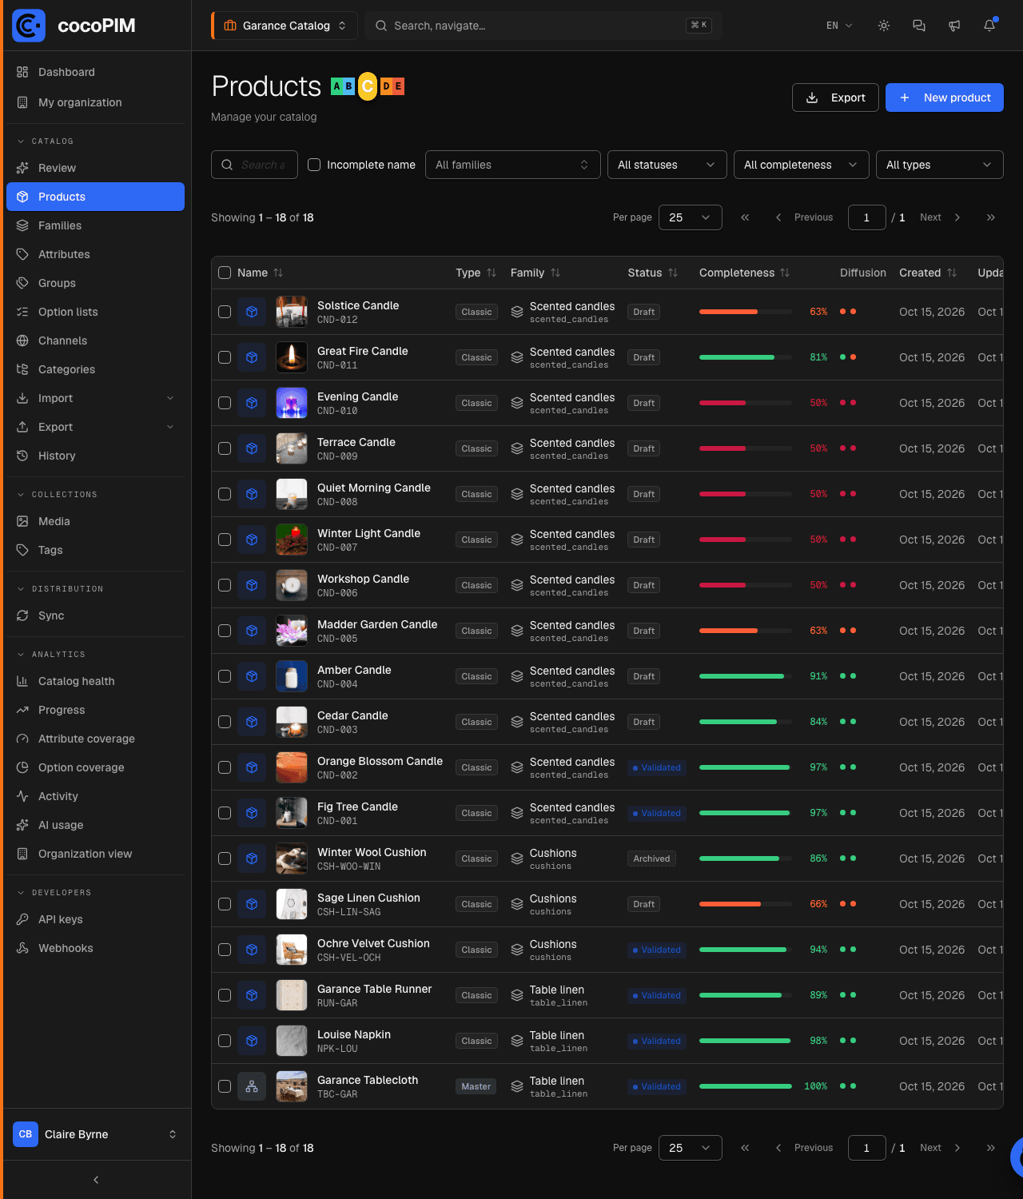Jump to first page in top pagination
This screenshot has width=1023, height=1199.
pyautogui.click(x=745, y=217)
